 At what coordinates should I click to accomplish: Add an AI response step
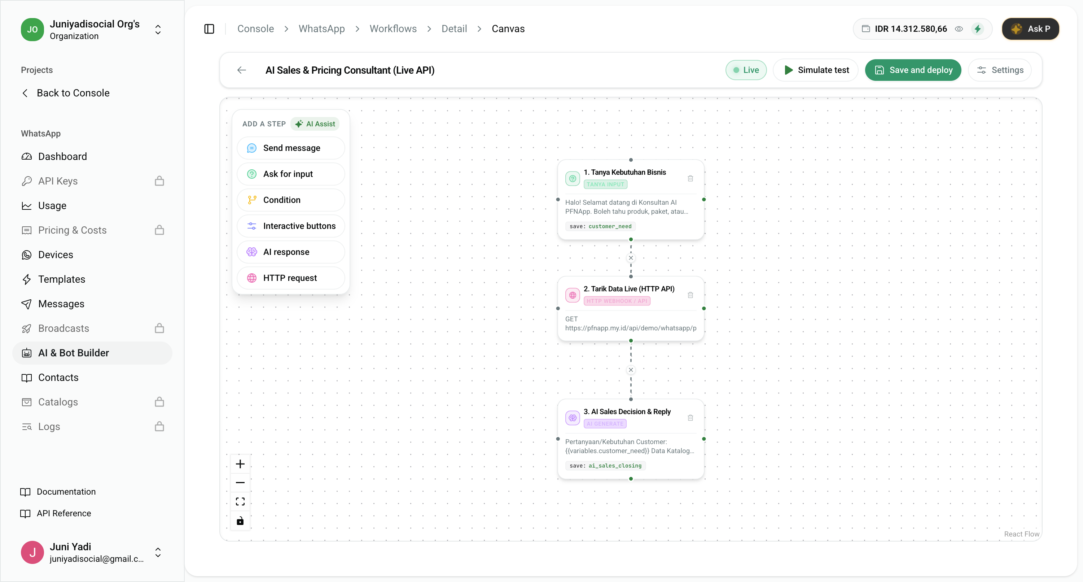click(291, 252)
